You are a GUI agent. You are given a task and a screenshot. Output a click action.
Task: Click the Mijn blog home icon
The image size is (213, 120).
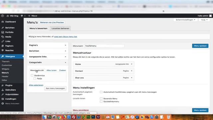click(8, 16)
